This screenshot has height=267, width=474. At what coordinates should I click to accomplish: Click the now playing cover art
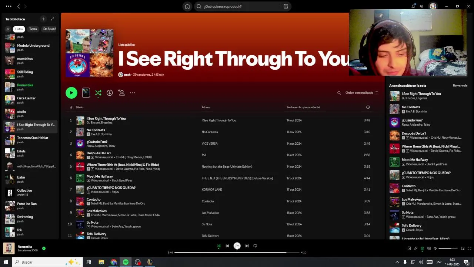pyautogui.click(x=9, y=248)
